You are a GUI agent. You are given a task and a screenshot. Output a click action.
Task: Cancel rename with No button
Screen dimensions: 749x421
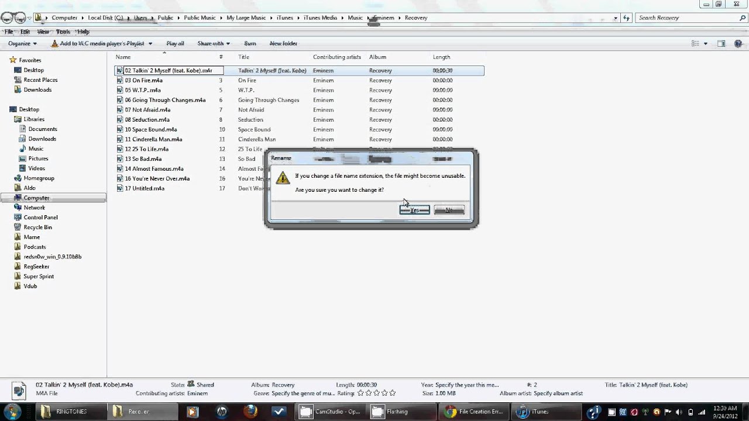[x=449, y=210]
